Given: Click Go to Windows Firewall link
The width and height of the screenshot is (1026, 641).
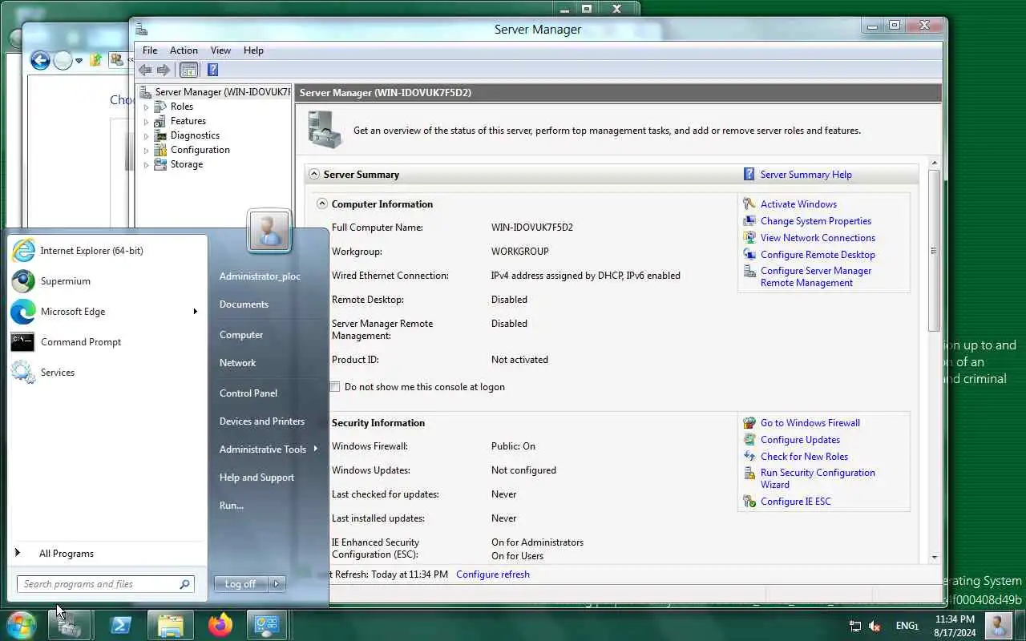Looking at the screenshot, I should tap(810, 423).
